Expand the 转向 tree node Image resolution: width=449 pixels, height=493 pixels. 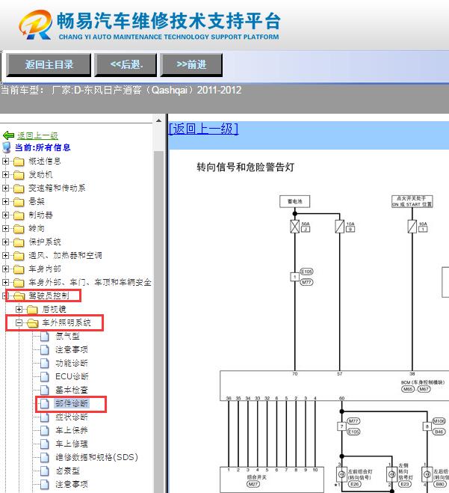click(x=5, y=229)
